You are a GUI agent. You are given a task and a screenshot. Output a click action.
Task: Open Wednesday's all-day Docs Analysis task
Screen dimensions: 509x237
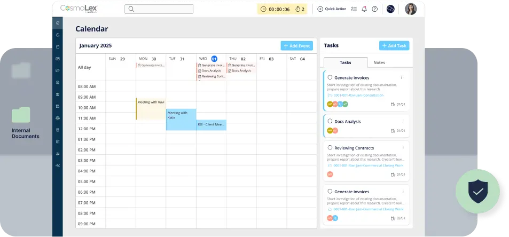click(x=212, y=70)
